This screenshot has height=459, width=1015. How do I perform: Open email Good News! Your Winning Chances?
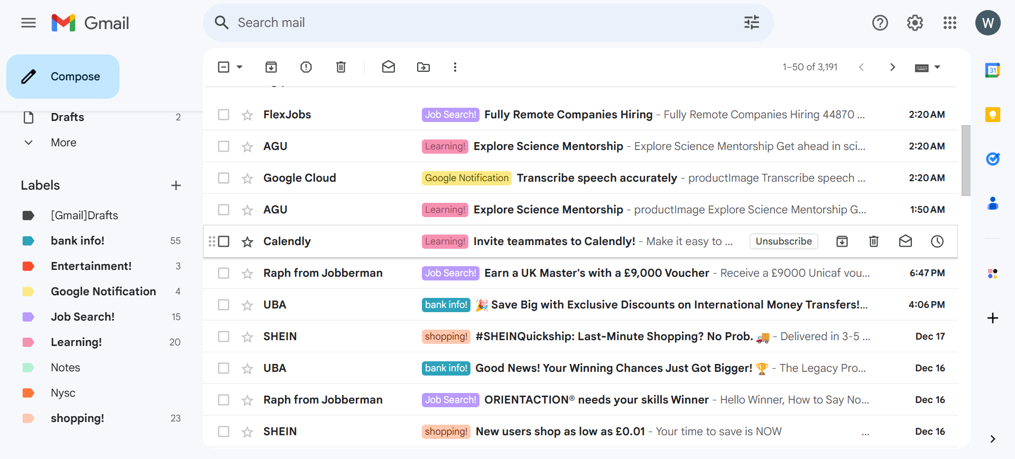(x=580, y=368)
